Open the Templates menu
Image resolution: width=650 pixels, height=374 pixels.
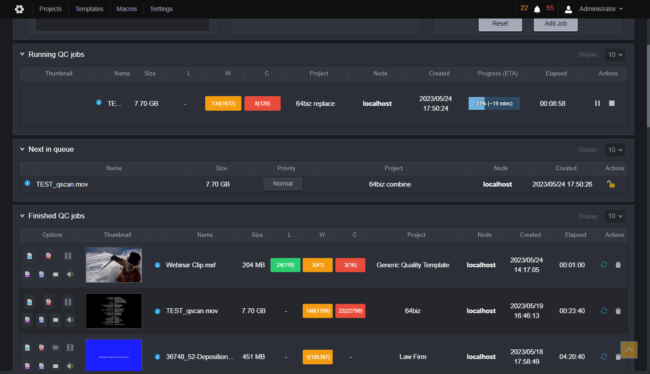click(x=89, y=9)
